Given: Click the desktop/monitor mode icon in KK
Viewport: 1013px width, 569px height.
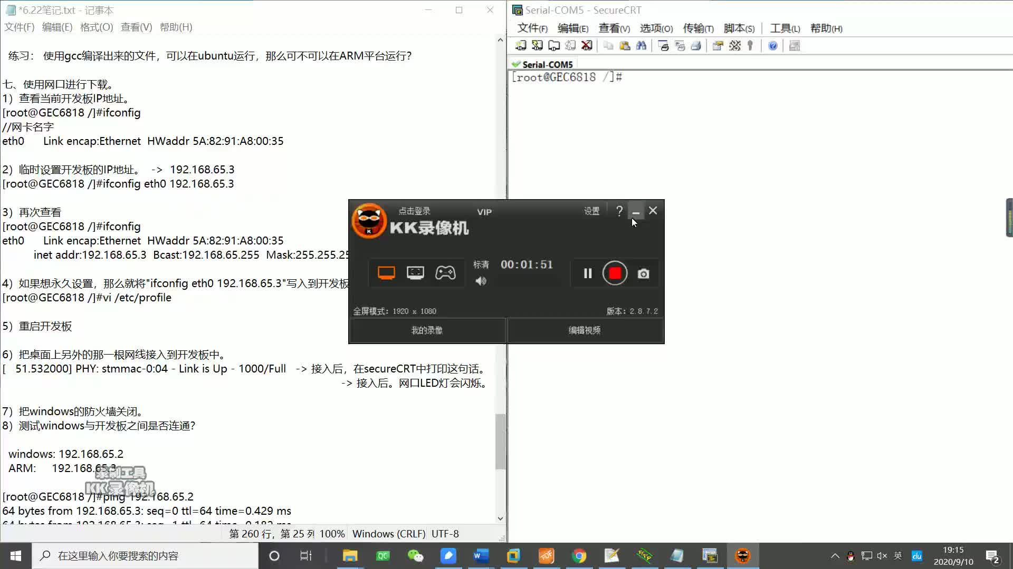Looking at the screenshot, I should tap(386, 272).
